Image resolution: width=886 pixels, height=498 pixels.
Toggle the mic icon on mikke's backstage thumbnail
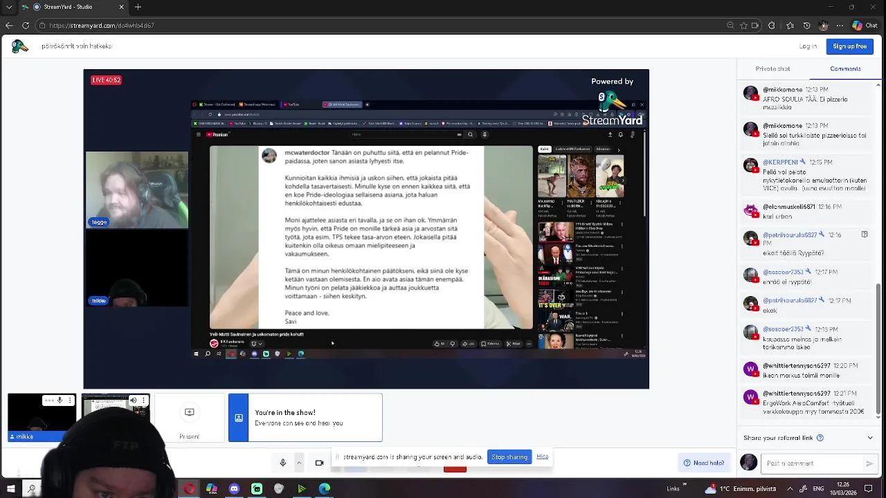click(60, 400)
